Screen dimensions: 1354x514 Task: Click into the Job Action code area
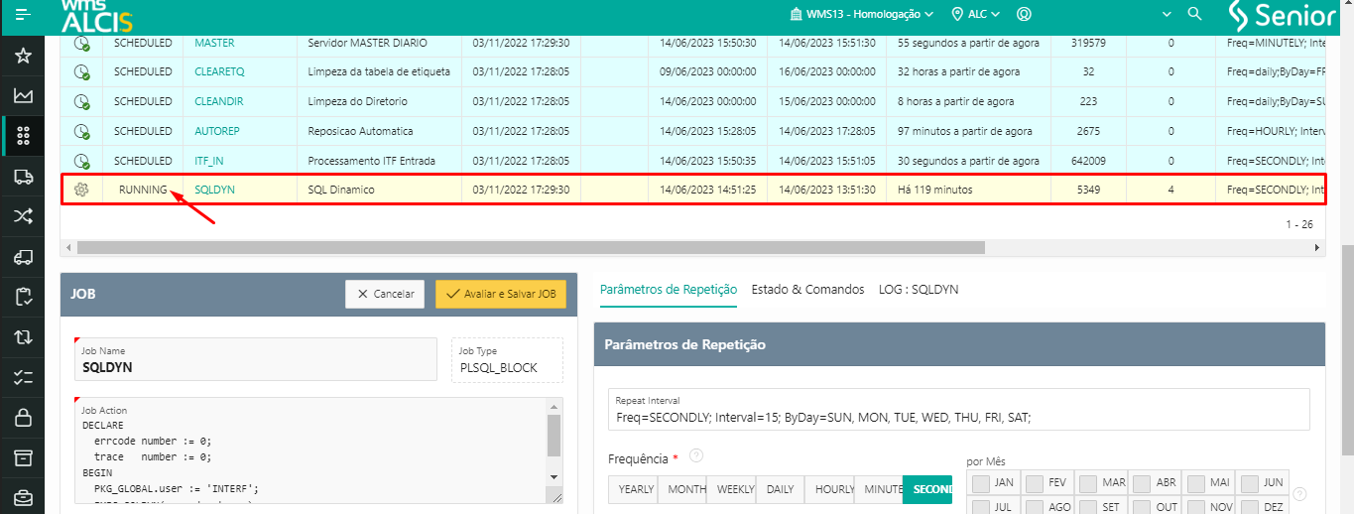click(x=311, y=451)
